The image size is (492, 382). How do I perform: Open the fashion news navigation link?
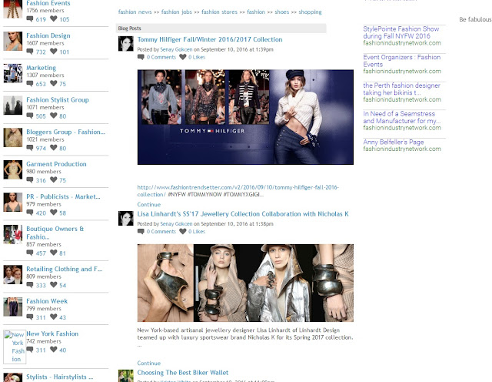[x=135, y=12]
